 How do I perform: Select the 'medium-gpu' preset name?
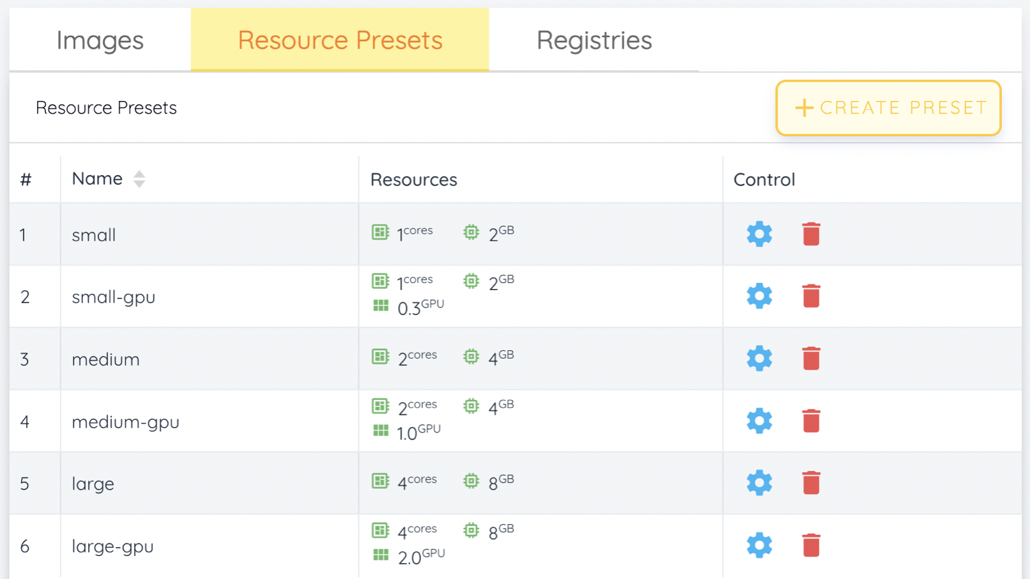pos(125,422)
